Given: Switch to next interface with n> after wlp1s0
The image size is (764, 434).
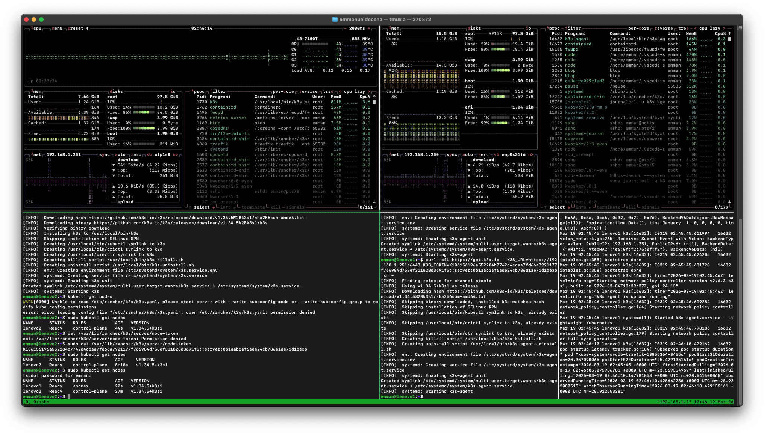Looking at the screenshot, I should click(175, 154).
